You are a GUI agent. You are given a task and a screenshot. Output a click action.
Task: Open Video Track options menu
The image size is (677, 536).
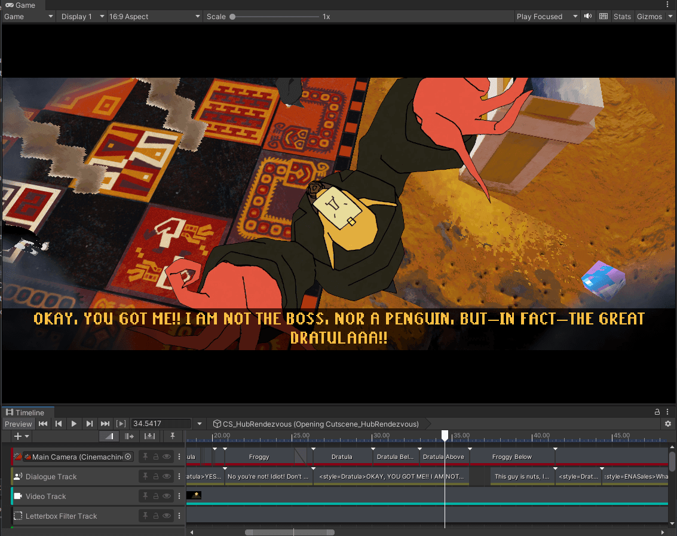pyautogui.click(x=179, y=497)
